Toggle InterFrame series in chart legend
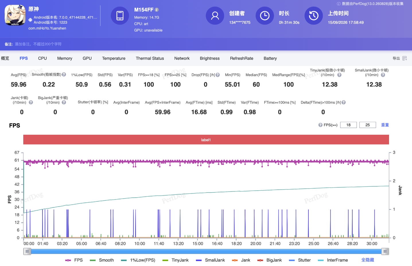This screenshot has height=266, width=412. [333, 260]
